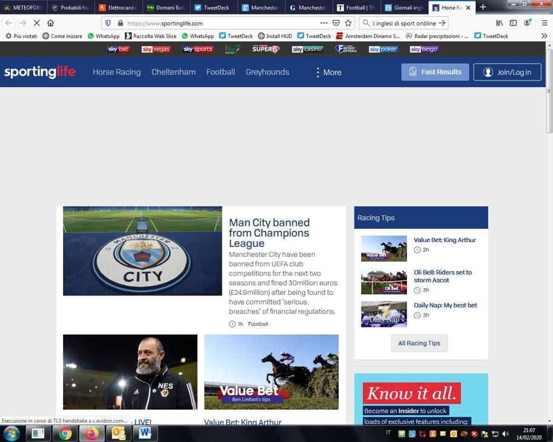The height and width of the screenshot is (442, 553).
Task: Open Google Chrome from the taskbar
Action: [65, 433]
